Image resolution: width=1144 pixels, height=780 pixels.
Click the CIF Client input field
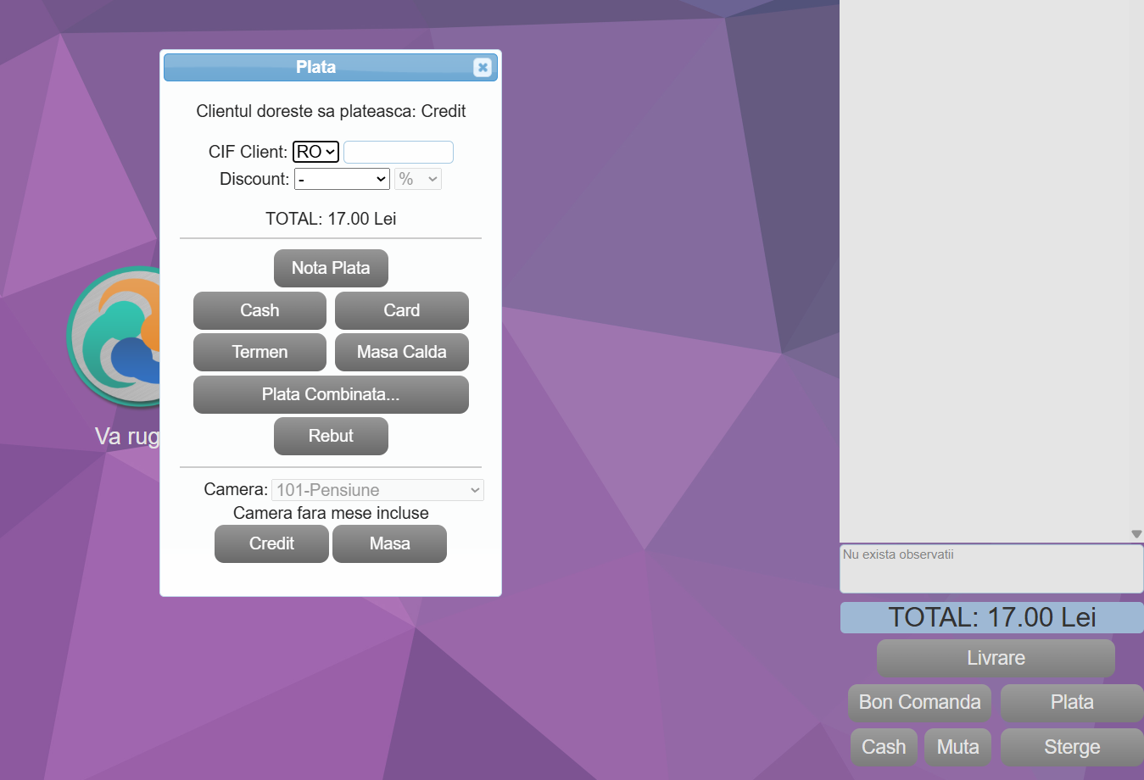(x=398, y=152)
